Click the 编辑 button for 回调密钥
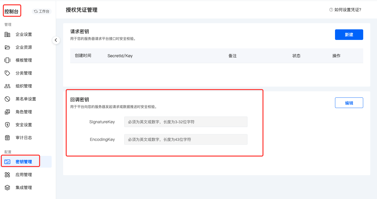This screenshot has height=199, width=377. (x=349, y=103)
